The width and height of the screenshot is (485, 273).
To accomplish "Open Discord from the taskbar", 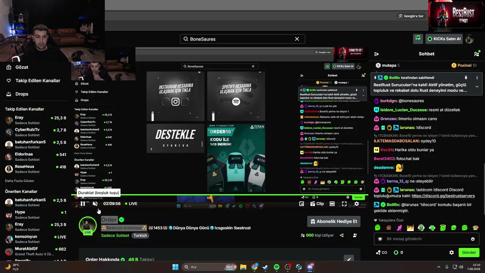I will [x=310, y=267].
